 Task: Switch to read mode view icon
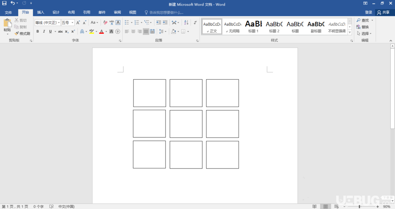click(314, 207)
